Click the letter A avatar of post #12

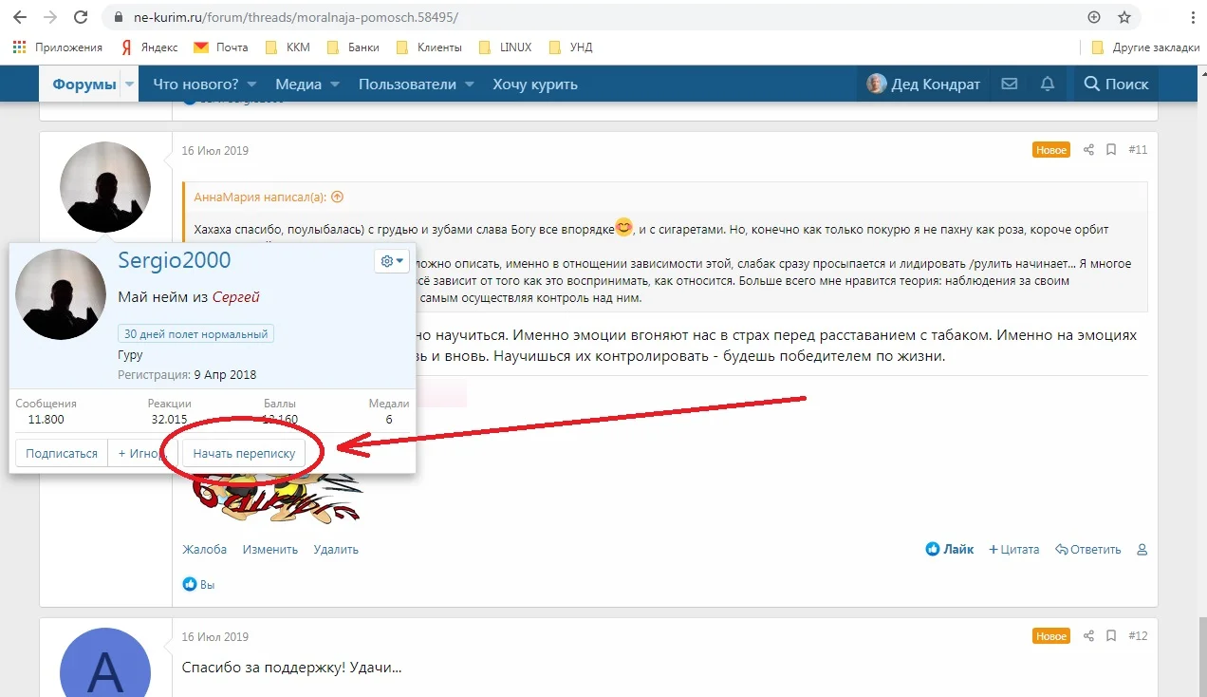click(105, 662)
